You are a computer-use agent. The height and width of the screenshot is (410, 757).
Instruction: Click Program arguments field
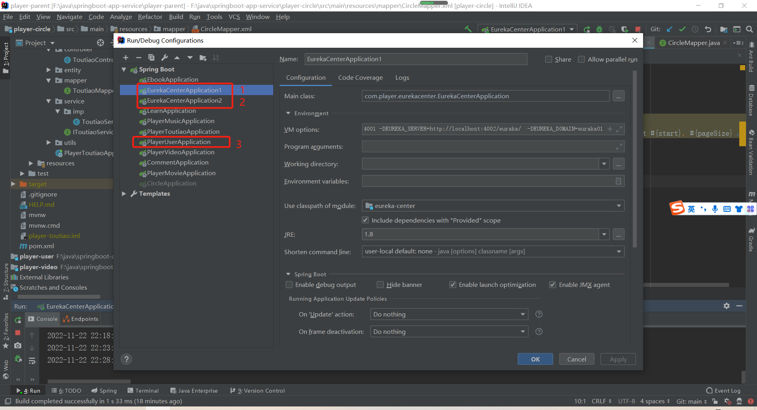(x=493, y=147)
